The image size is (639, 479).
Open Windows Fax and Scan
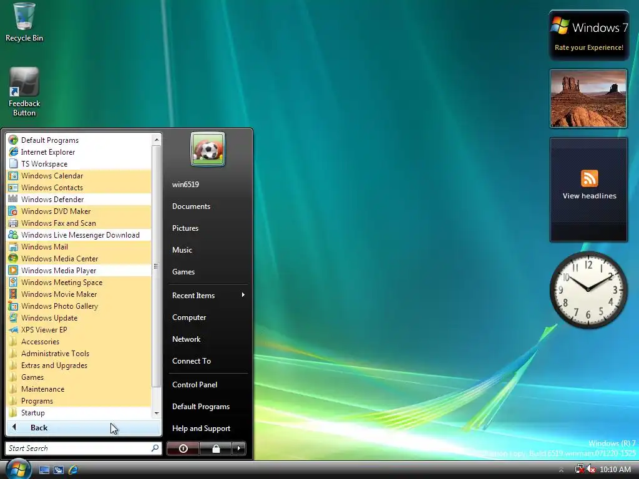click(79, 223)
